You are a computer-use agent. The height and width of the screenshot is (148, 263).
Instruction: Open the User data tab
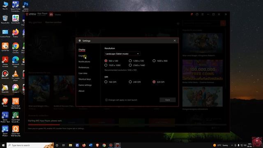83,73
